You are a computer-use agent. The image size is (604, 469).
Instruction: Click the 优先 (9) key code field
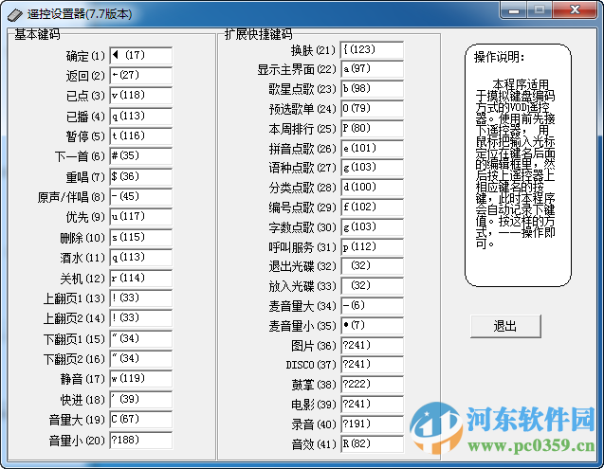[141, 217]
